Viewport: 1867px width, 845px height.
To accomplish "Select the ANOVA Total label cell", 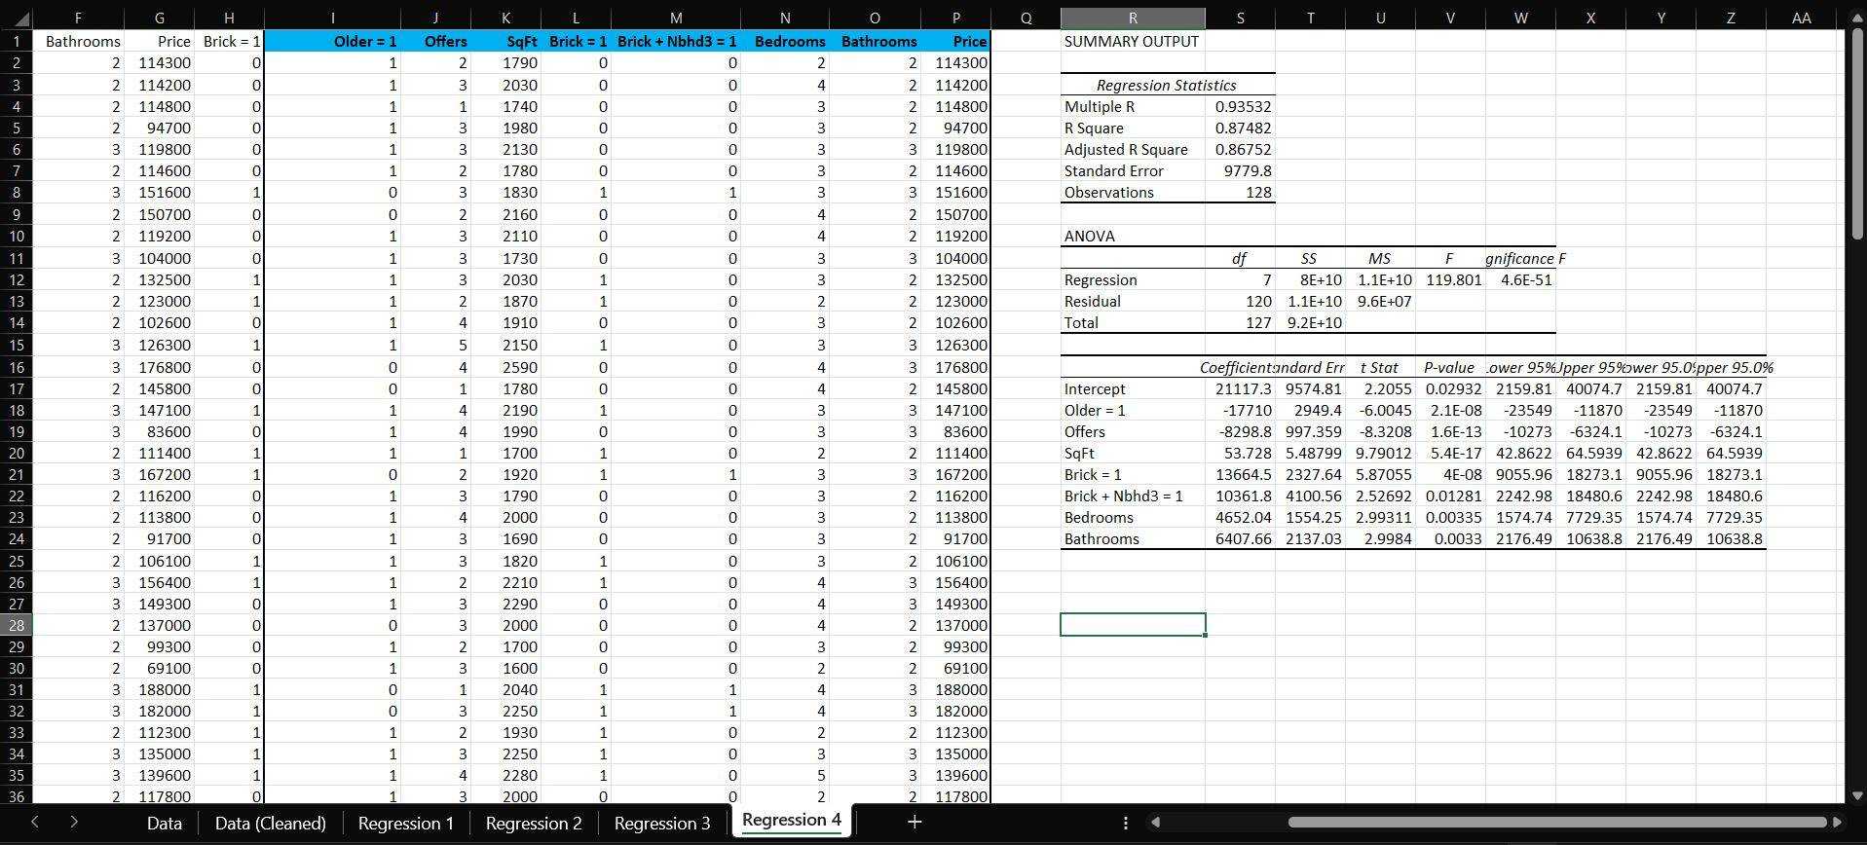I will click(x=1133, y=322).
